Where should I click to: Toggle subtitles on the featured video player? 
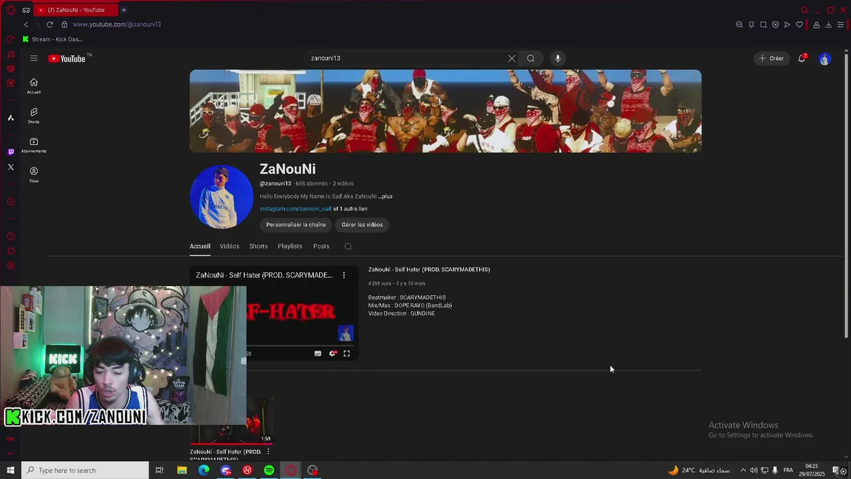tap(318, 354)
